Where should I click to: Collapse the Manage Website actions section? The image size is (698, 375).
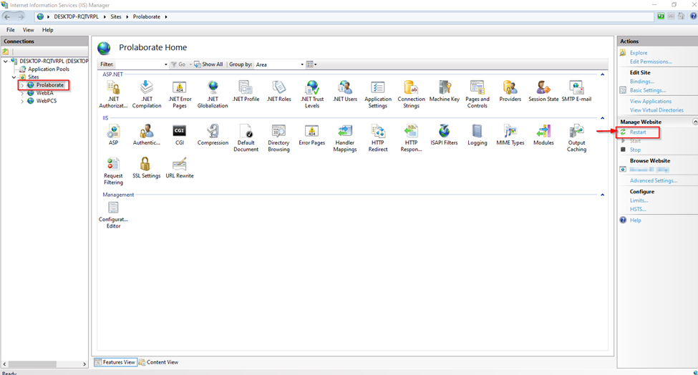click(x=695, y=122)
